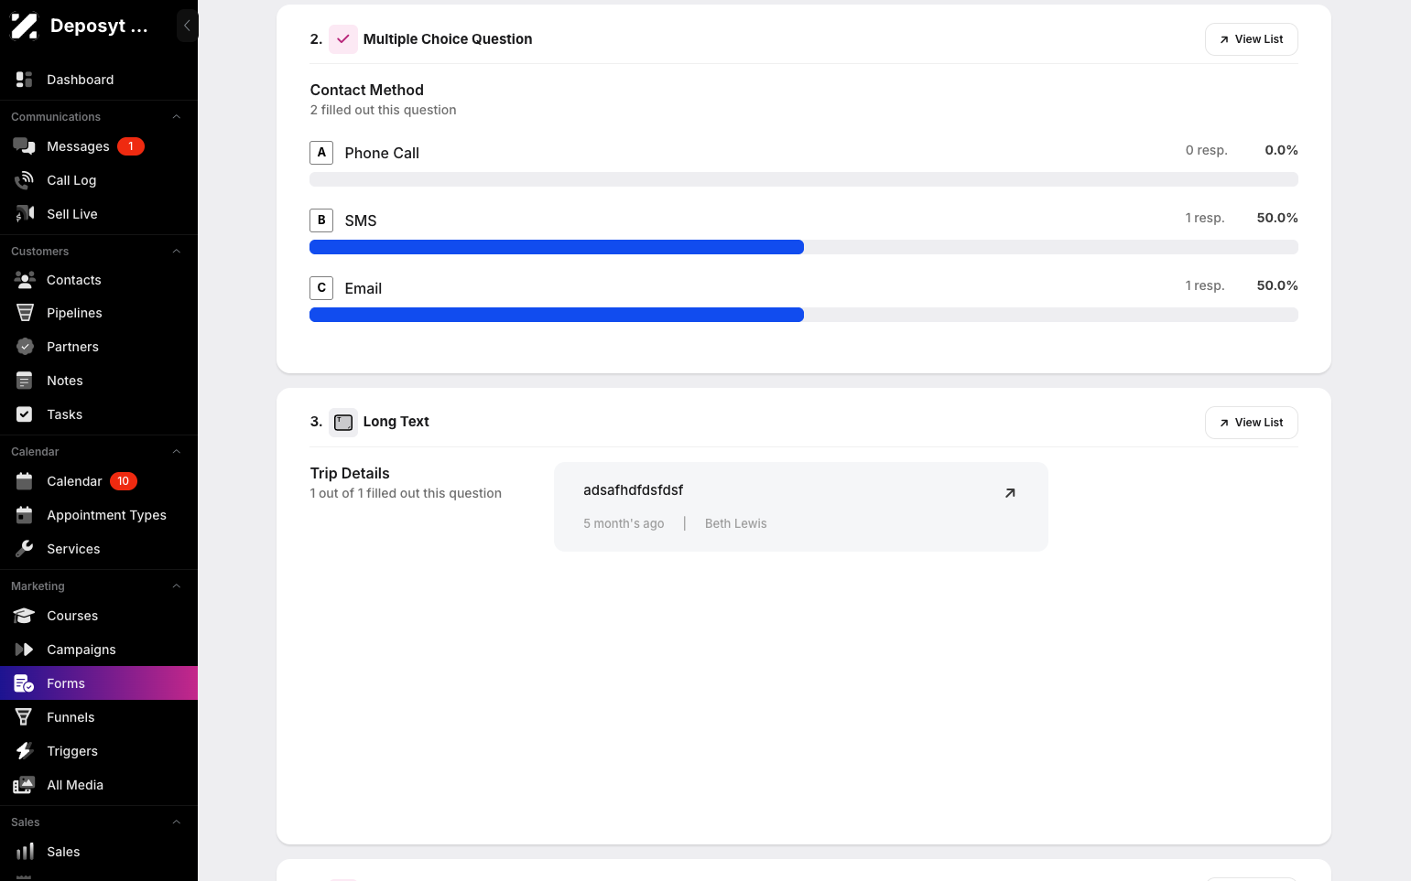
Task: Collapse the Marketing section chevron
Action: click(177, 586)
